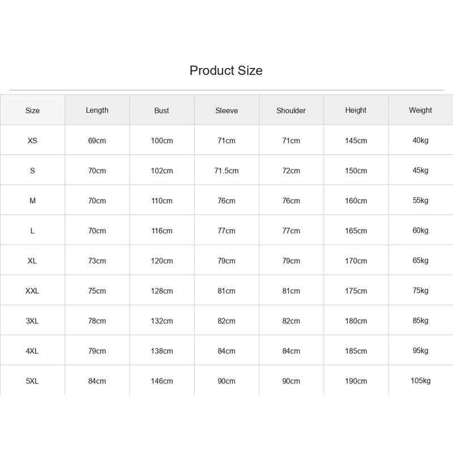
Task: Click the Height column header
Action: (x=356, y=110)
